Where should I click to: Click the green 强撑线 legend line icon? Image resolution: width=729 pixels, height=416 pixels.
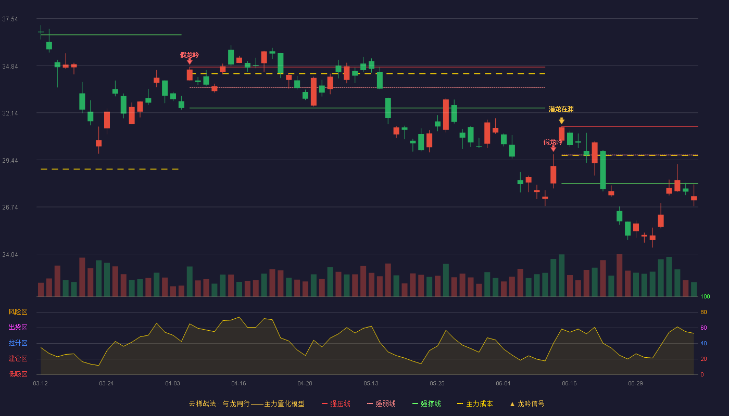click(415, 404)
